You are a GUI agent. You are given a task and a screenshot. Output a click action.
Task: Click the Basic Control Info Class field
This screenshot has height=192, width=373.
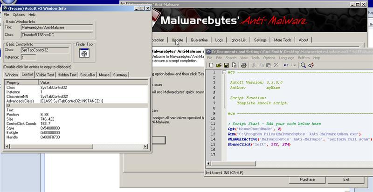(x=45, y=50)
